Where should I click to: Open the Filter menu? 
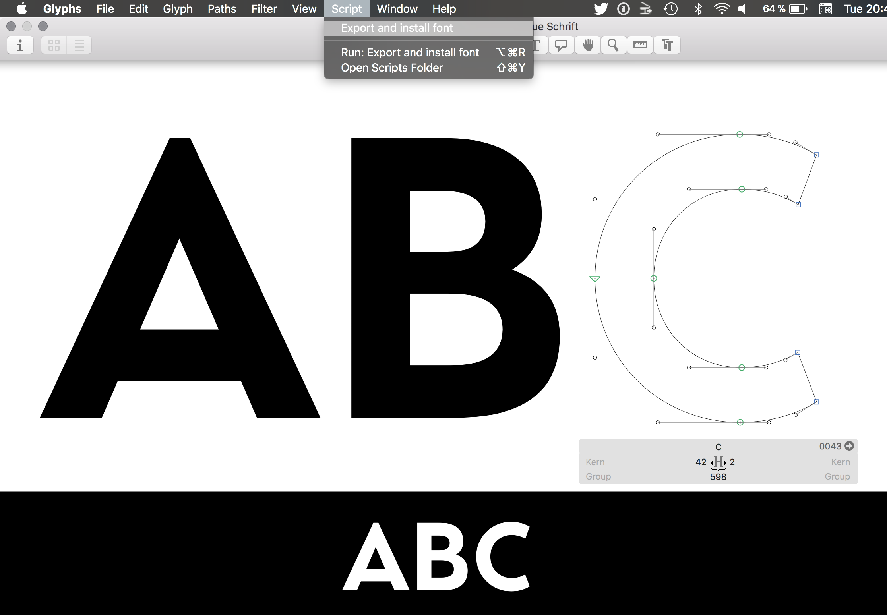(x=264, y=9)
